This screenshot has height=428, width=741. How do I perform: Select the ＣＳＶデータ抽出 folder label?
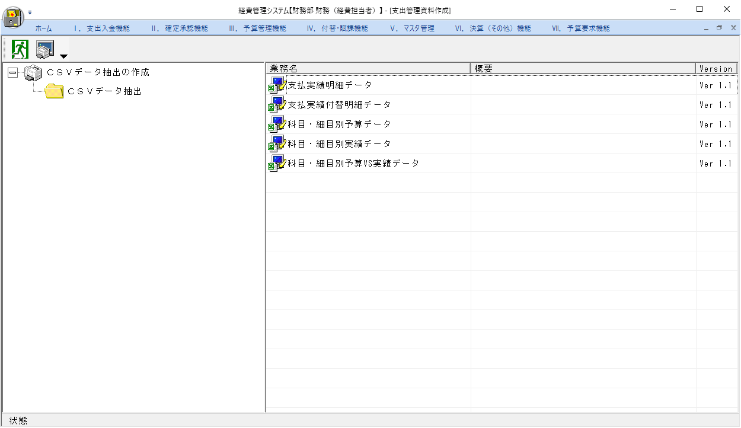104,92
